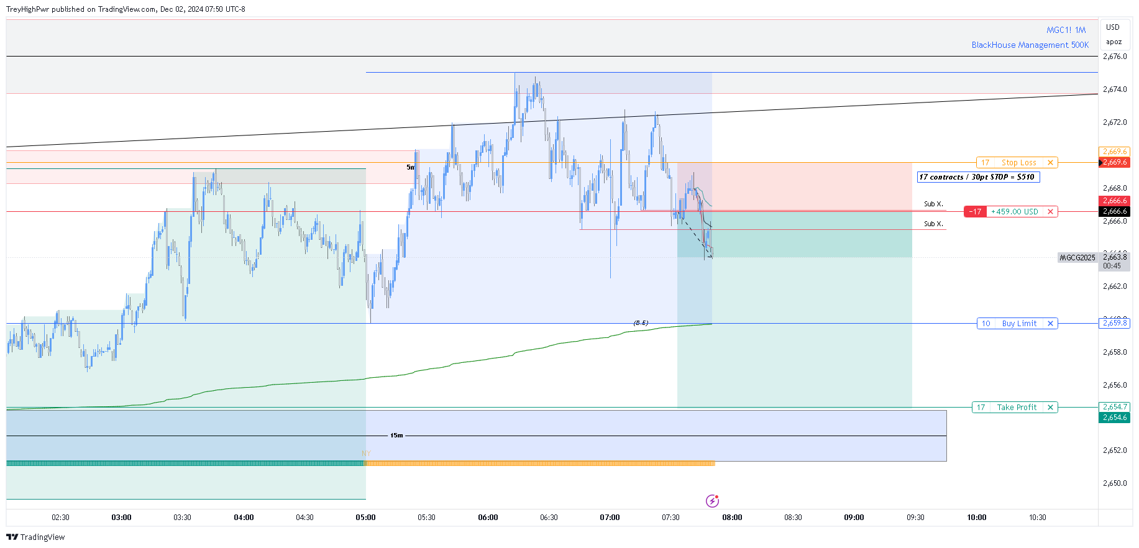The image size is (1139, 548).
Task: Click the 5m label near the red zone
Action: coord(410,167)
